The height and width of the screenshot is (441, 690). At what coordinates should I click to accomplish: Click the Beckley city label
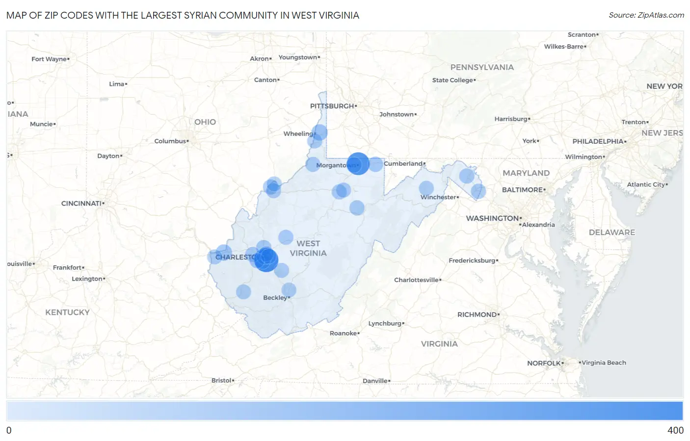click(x=275, y=298)
